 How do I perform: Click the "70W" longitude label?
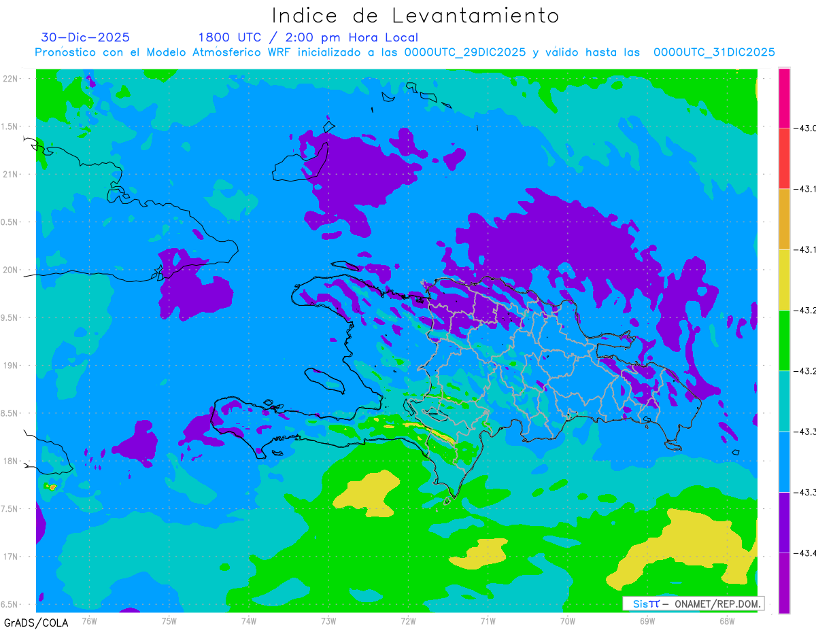(568, 620)
